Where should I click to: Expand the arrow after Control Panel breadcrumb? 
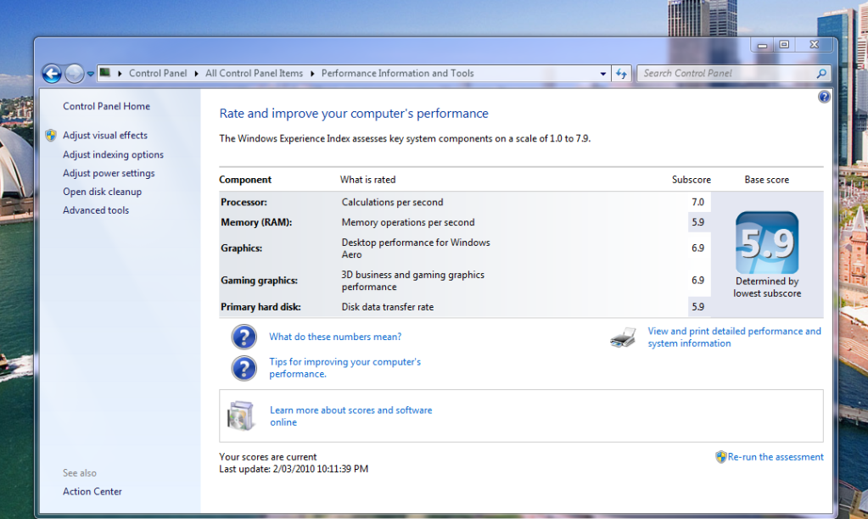[x=196, y=74]
